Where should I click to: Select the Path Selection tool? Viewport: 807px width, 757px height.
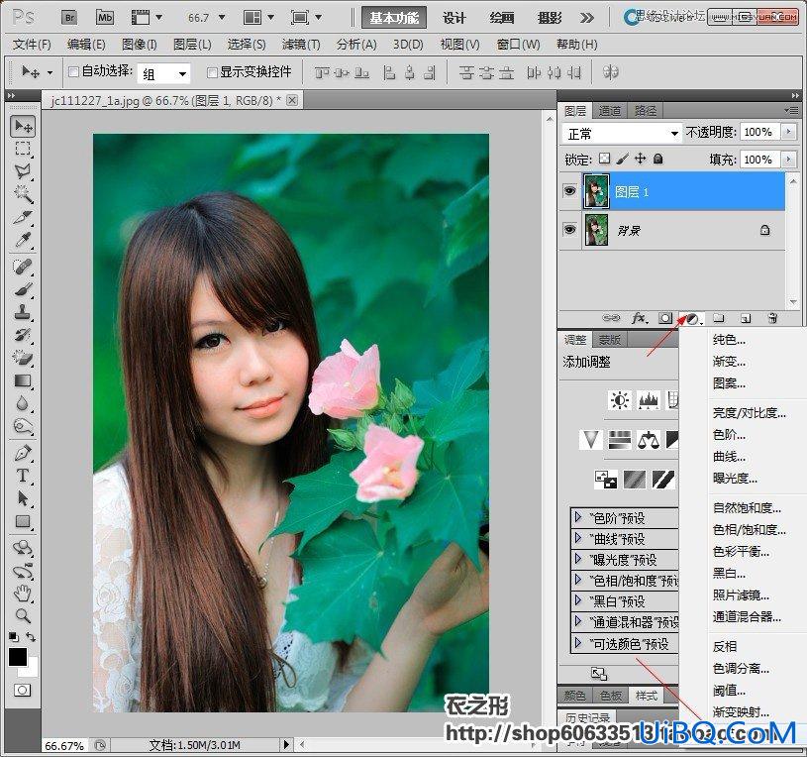(22, 498)
